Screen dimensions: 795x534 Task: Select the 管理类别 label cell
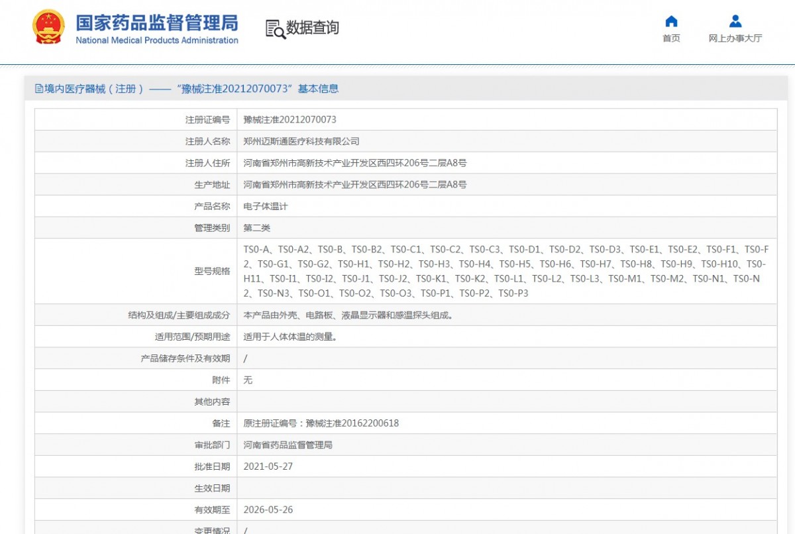tap(136, 228)
